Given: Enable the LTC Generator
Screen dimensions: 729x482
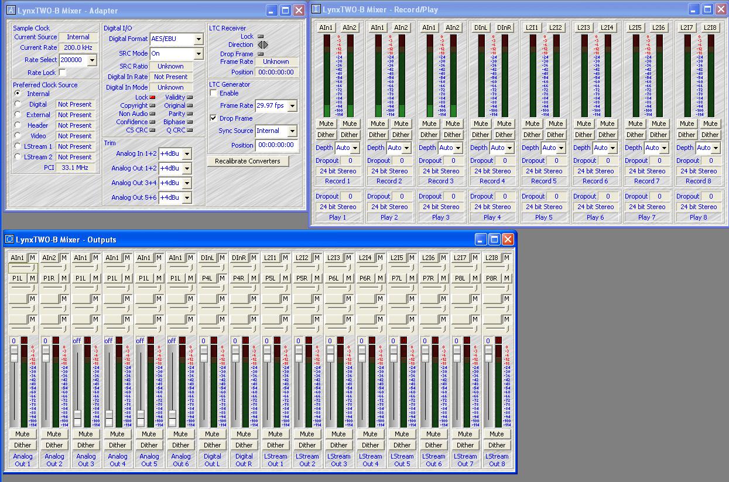Looking at the screenshot, I should (x=214, y=93).
